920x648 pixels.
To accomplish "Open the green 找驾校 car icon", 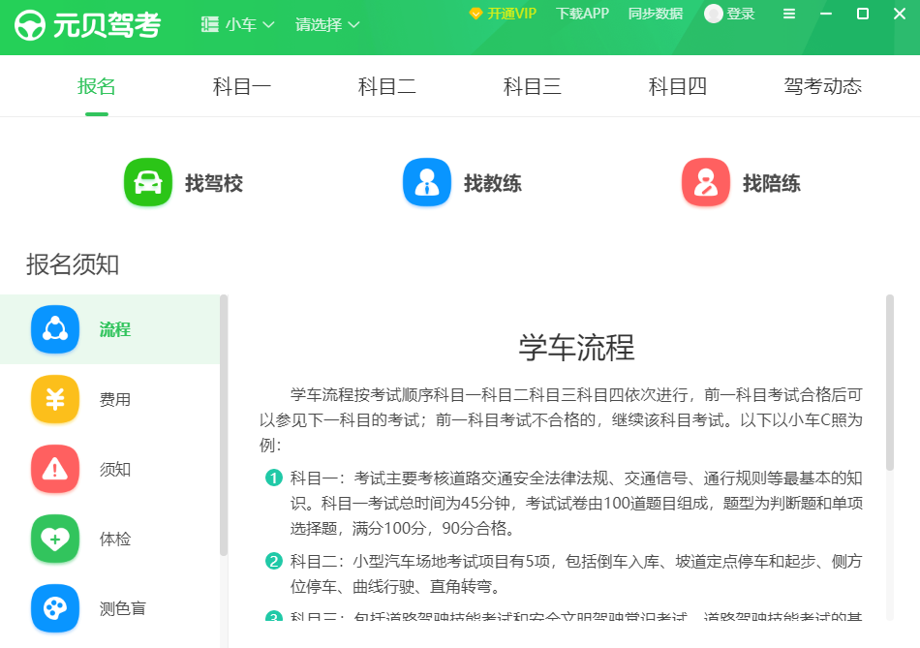I will pos(147,182).
